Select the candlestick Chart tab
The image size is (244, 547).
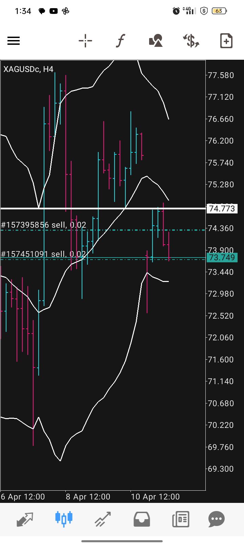click(x=64, y=519)
